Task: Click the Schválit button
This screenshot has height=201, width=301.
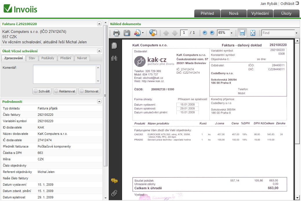Action: [x=42, y=91]
